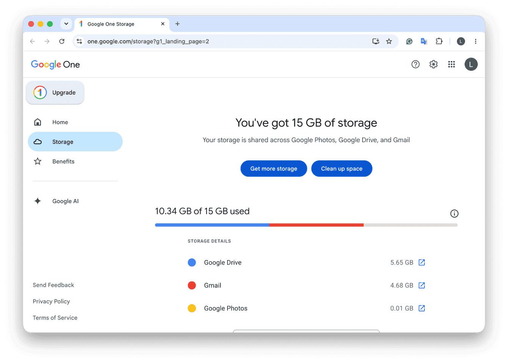Click the blue Google Drive color dot
The height and width of the screenshot is (363, 508).
(x=192, y=262)
